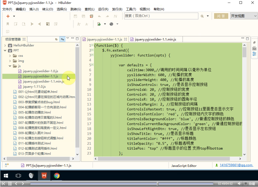The height and width of the screenshot is (187, 258).
Task: Open Chrome from the Windows taskbar
Action: [x=57, y=175]
